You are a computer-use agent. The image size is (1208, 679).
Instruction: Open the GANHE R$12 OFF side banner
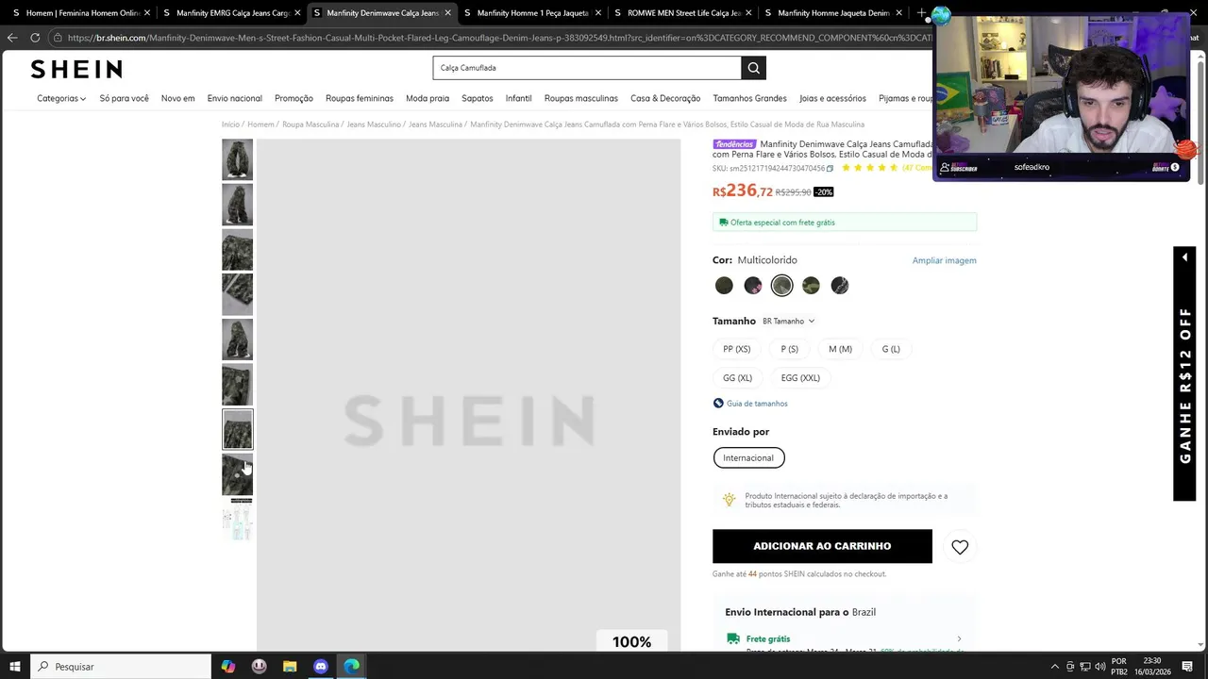(1184, 374)
